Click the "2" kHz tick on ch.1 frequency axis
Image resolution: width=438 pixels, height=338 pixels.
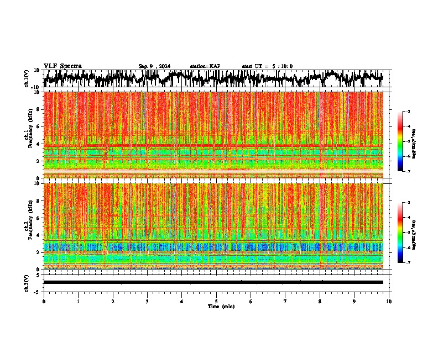(39, 161)
